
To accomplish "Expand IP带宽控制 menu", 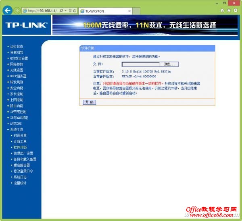I will (x=18, y=112).
